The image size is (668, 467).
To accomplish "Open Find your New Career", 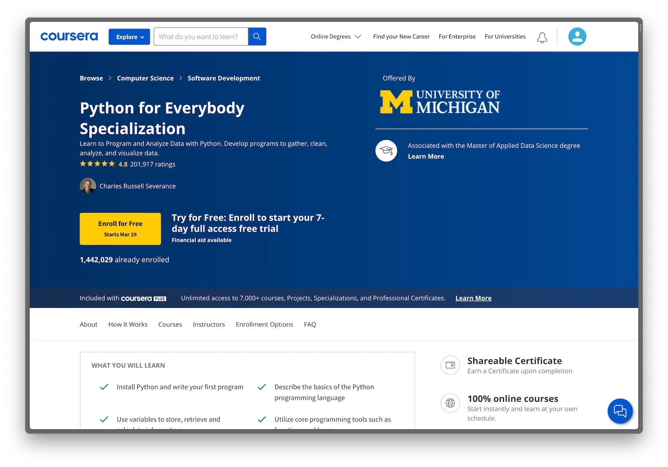I will [x=401, y=36].
